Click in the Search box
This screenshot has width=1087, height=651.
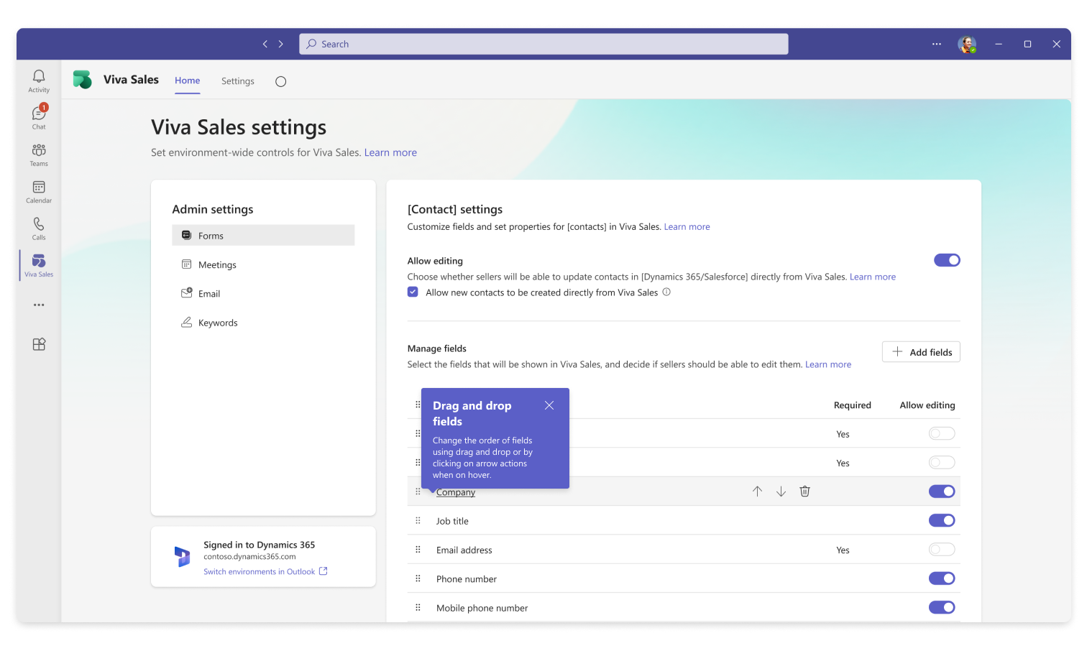(x=544, y=44)
